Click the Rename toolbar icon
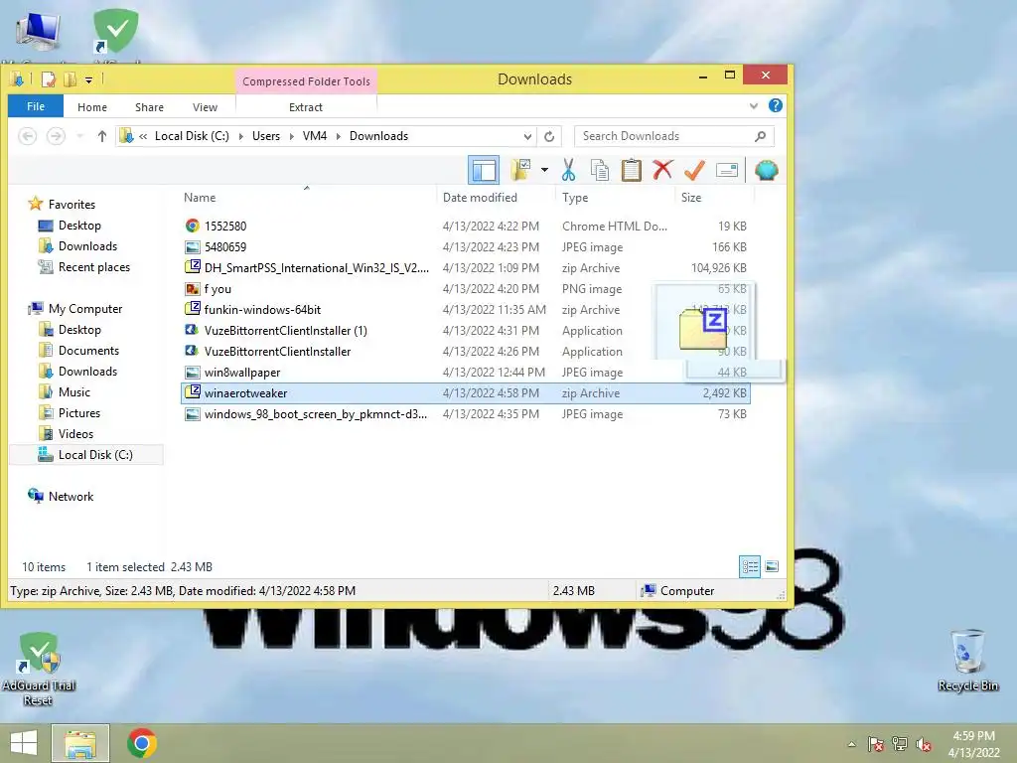Image resolution: width=1017 pixels, height=763 pixels. (x=726, y=170)
